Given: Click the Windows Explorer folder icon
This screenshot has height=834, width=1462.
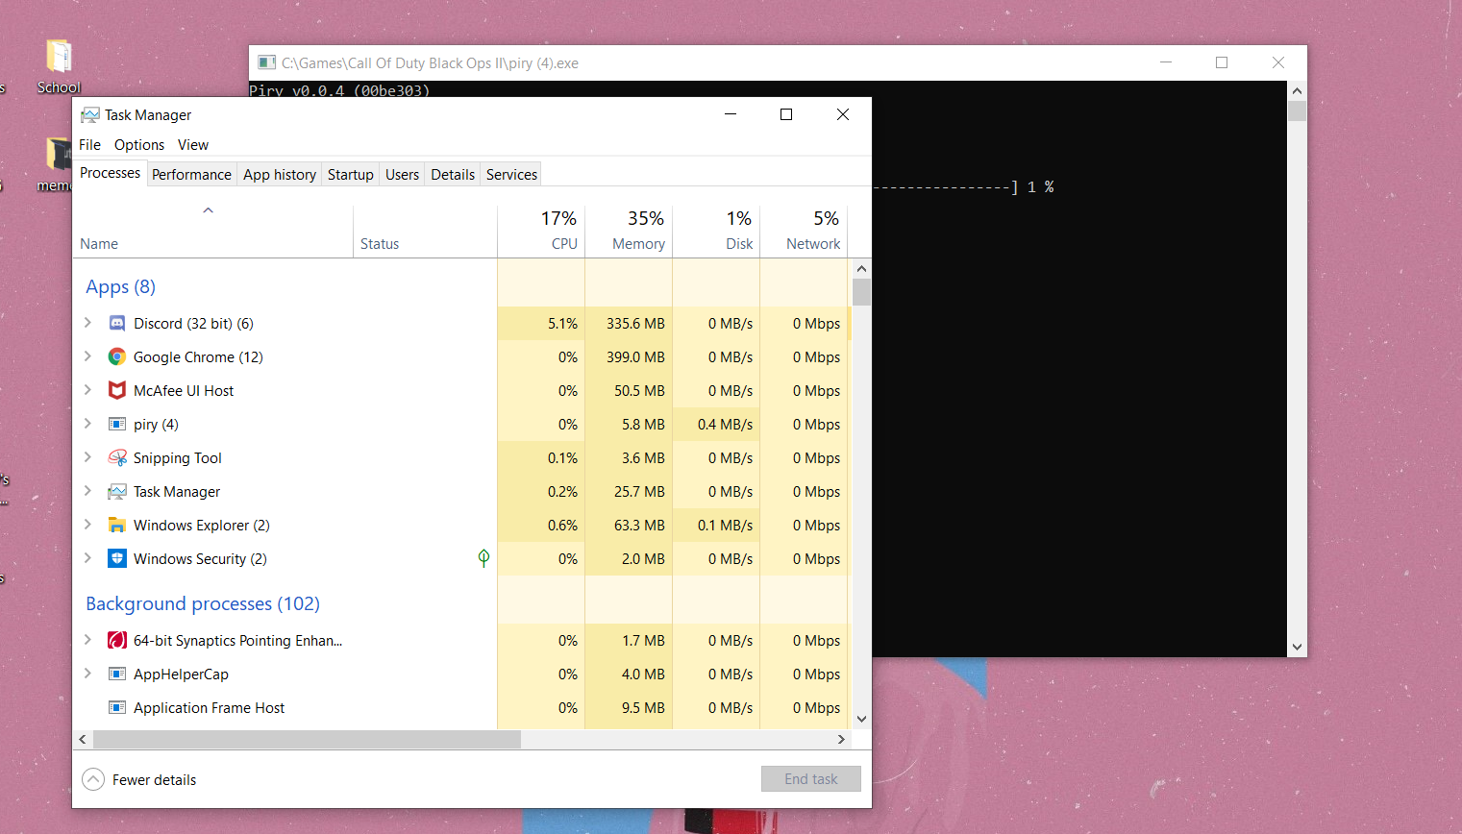Looking at the screenshot, I should tap(117, 526).
